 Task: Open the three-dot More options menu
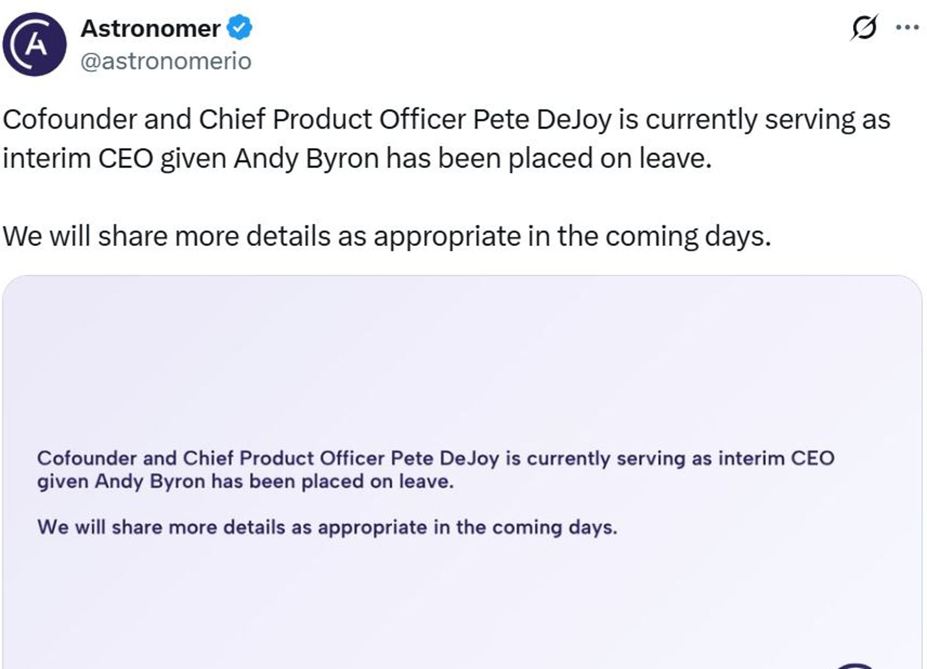click(907, 27)
